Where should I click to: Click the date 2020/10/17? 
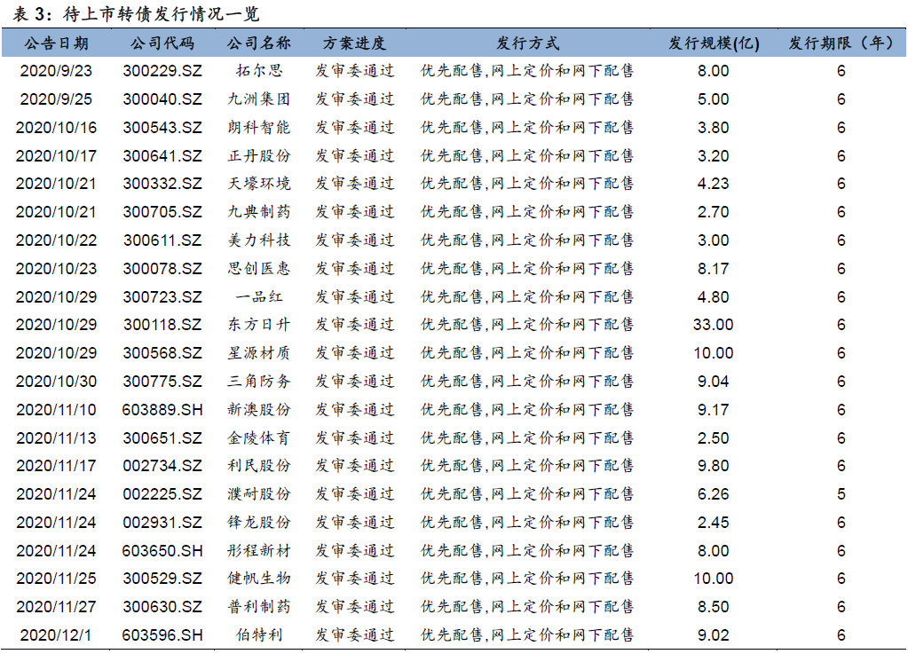(56, 156)
